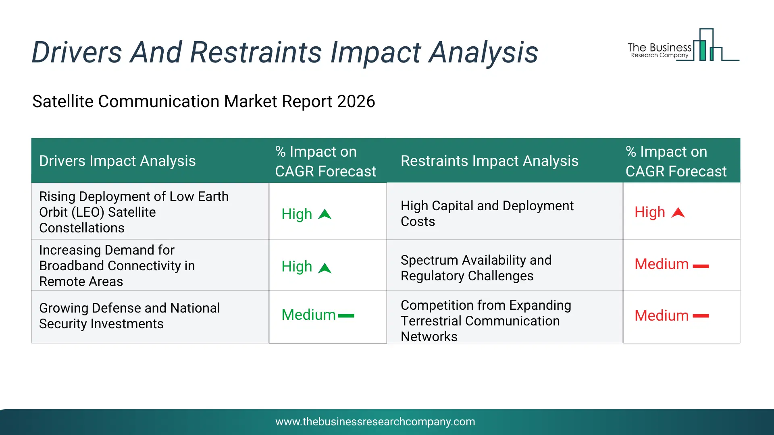Click The Business Research Company logo

pyautogui.click(x=683, y=45)
